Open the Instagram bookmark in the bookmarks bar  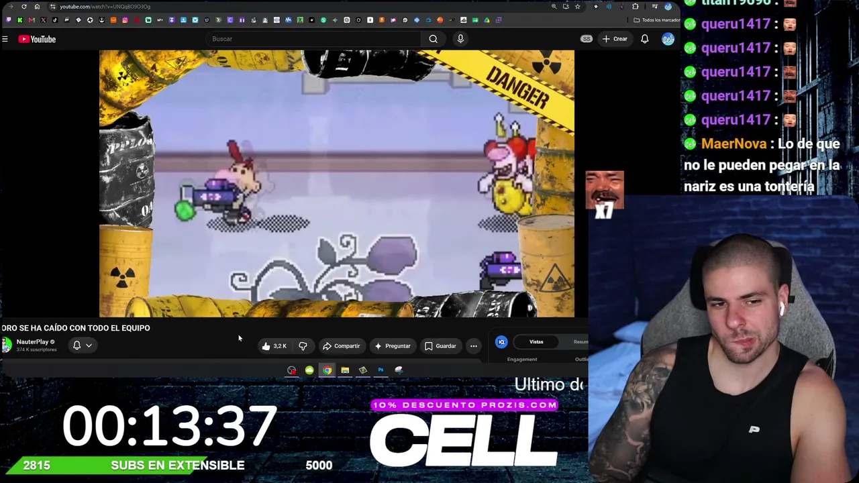[x=125, y=20]
